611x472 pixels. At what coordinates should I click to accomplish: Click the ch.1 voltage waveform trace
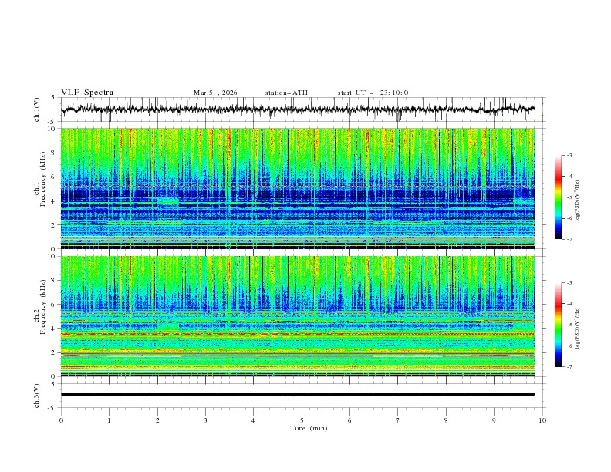click(297, 110)
